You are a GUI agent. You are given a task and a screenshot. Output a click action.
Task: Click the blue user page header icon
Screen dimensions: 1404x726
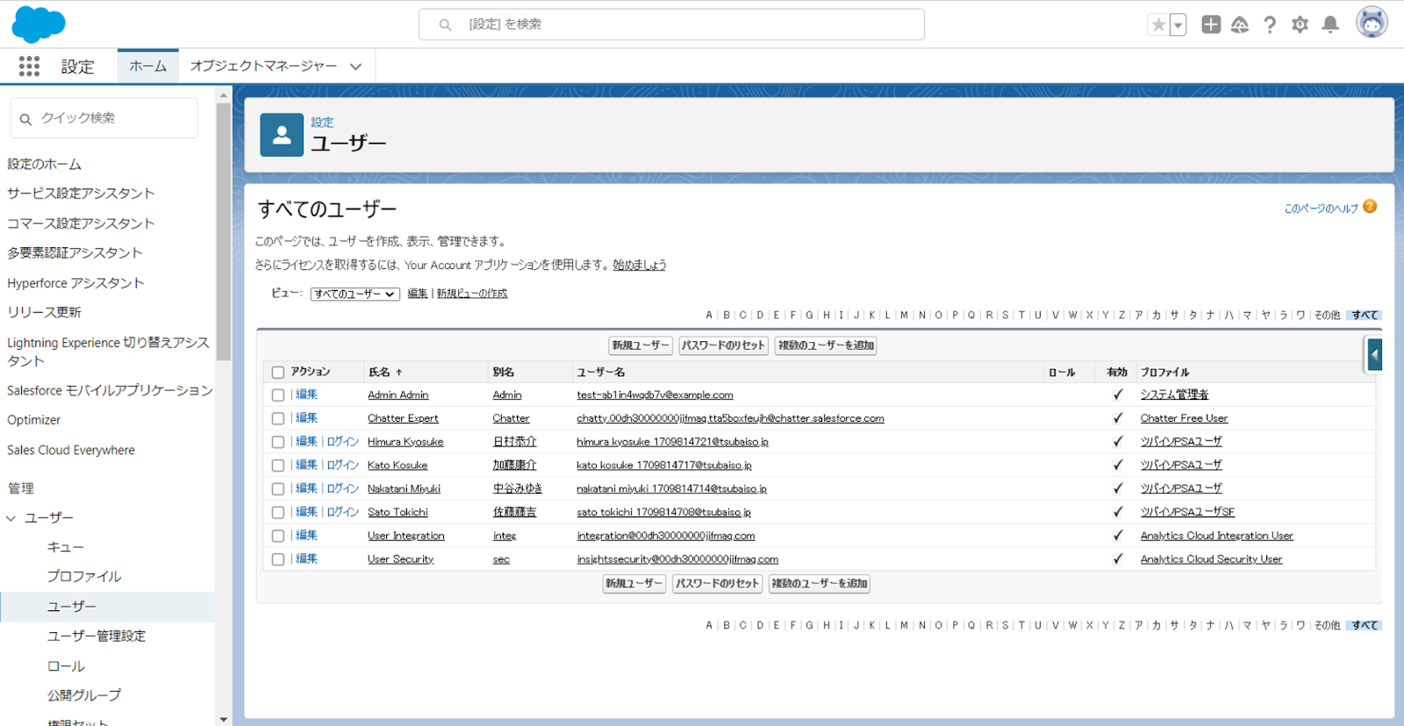click(x=282, y=135)
